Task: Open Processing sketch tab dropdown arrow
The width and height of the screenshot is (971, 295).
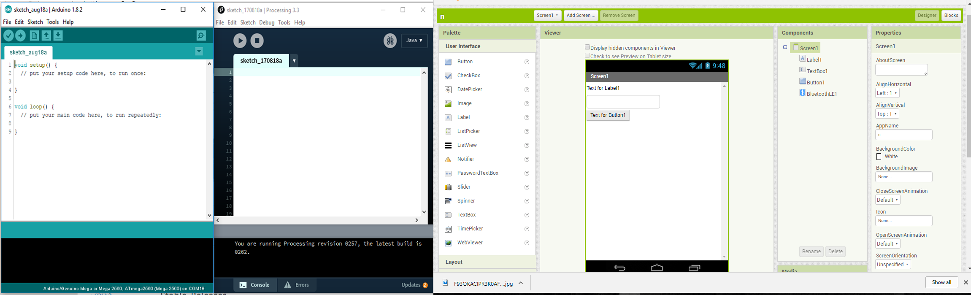Action: [x=294, y=61]
